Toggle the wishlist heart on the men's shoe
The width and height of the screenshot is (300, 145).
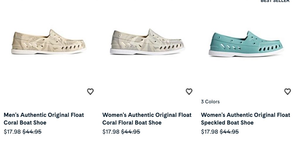90,92
